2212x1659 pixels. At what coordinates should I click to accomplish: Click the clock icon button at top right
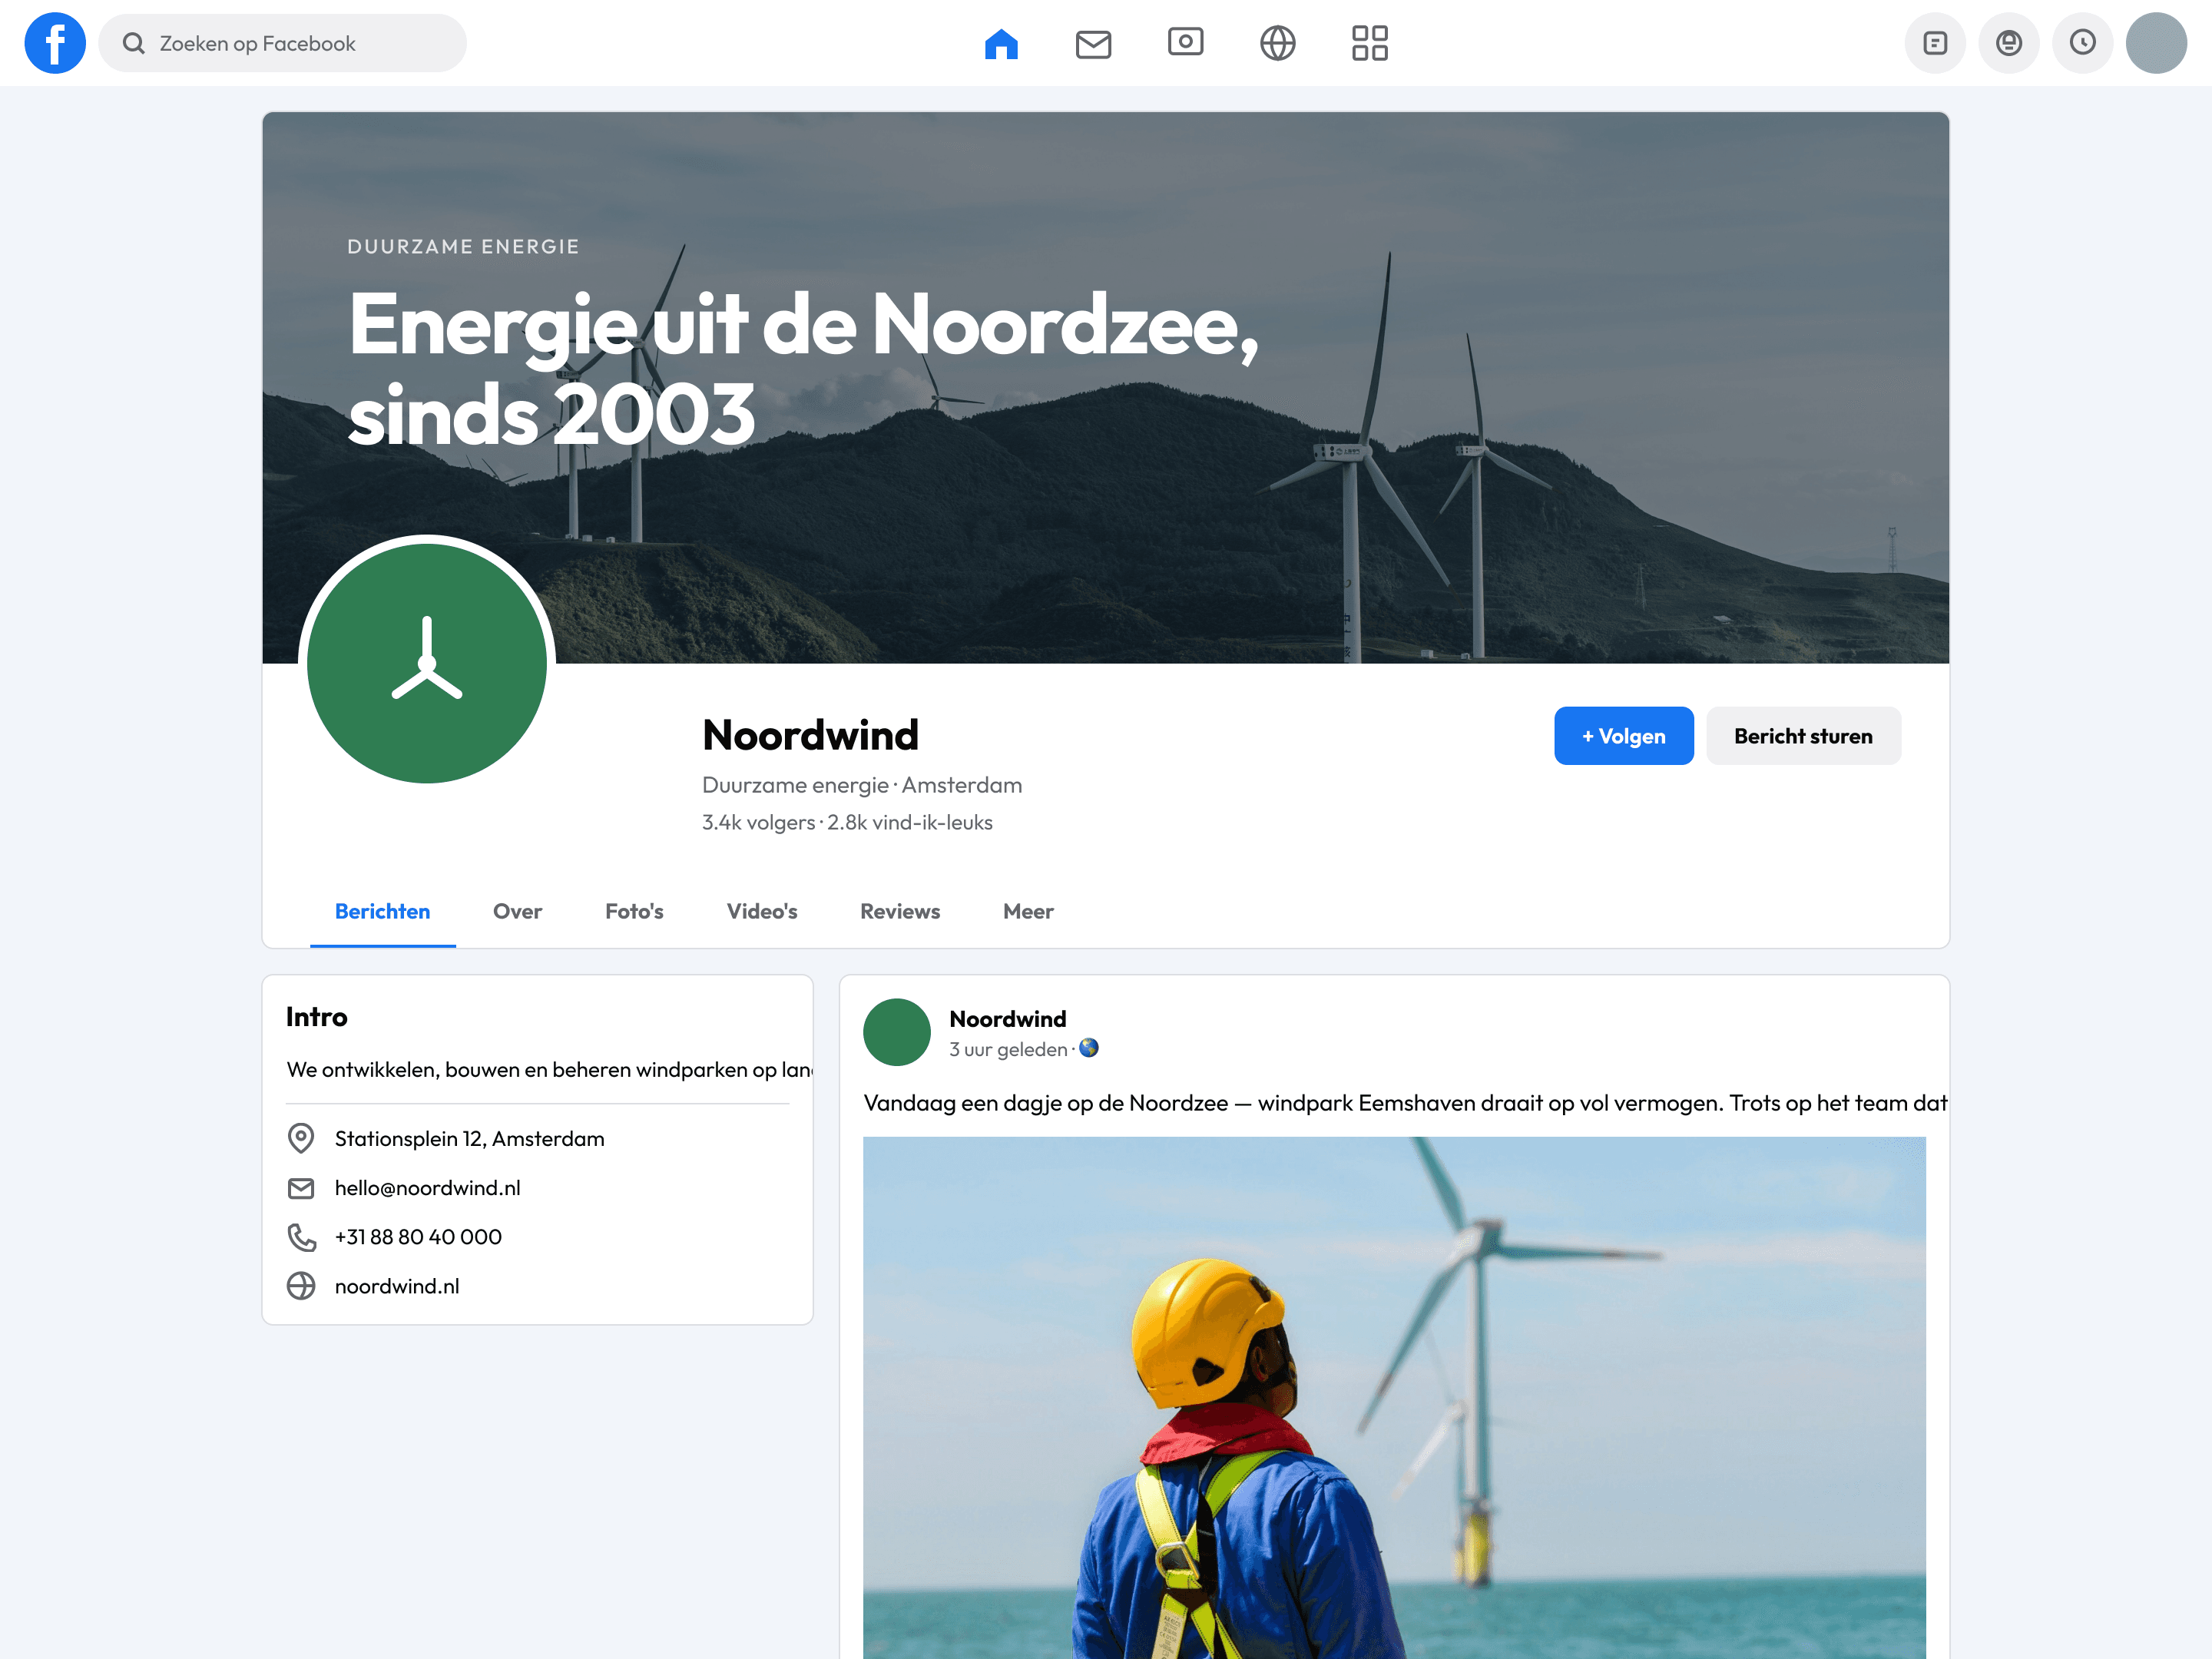pos(2083,43)
